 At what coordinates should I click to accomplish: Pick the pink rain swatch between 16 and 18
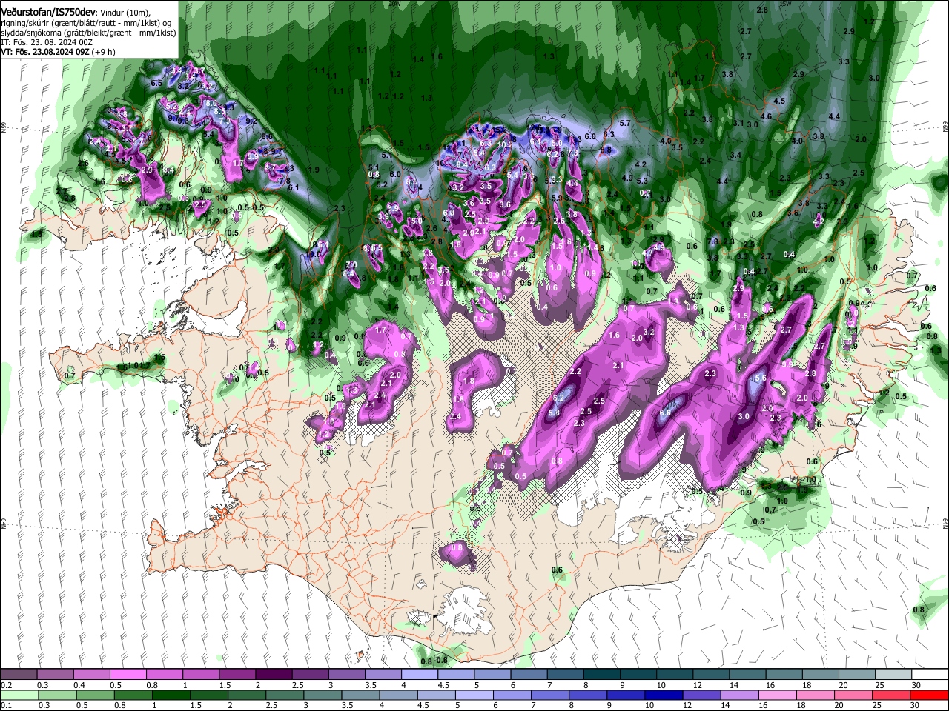[x=778, y=695]
